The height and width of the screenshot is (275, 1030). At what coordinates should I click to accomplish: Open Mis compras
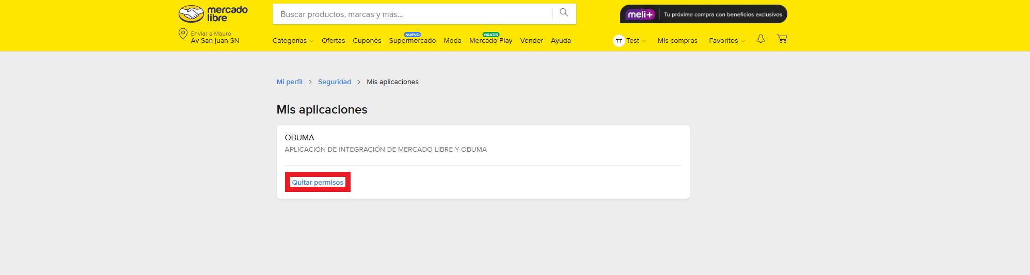click(677, 41)
